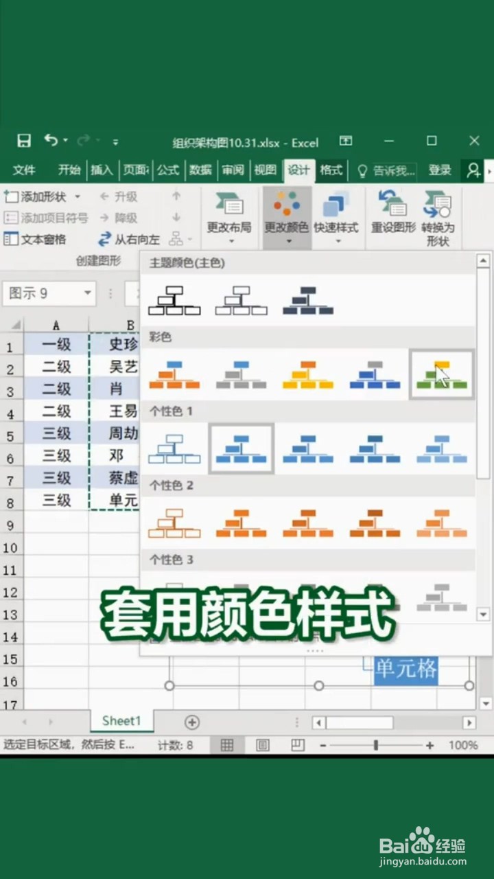Switch to the 插入 ribbon tab
This screenshot has width=494, height=879.
[x=102, y=170]
